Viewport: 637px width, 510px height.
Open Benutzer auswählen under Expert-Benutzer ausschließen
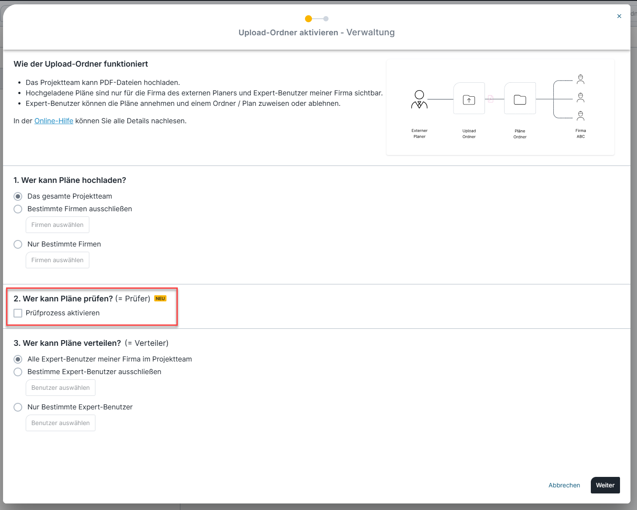61,388
